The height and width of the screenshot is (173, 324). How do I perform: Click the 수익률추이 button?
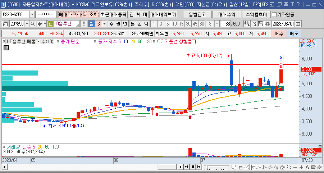256,14
